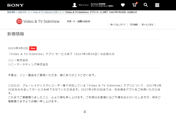Image resolution: width=176 pixels, height=119 pixels.
Task: Click ソニー株式会社 text
Action: 18,60
